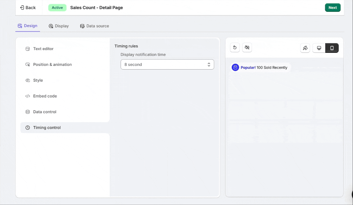Click the Active status badge
353x205 pixels.
(x=57, y=8)
